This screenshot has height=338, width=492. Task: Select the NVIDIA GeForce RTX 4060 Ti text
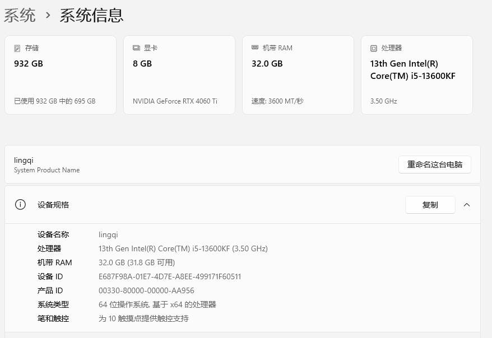click(175, 101)
